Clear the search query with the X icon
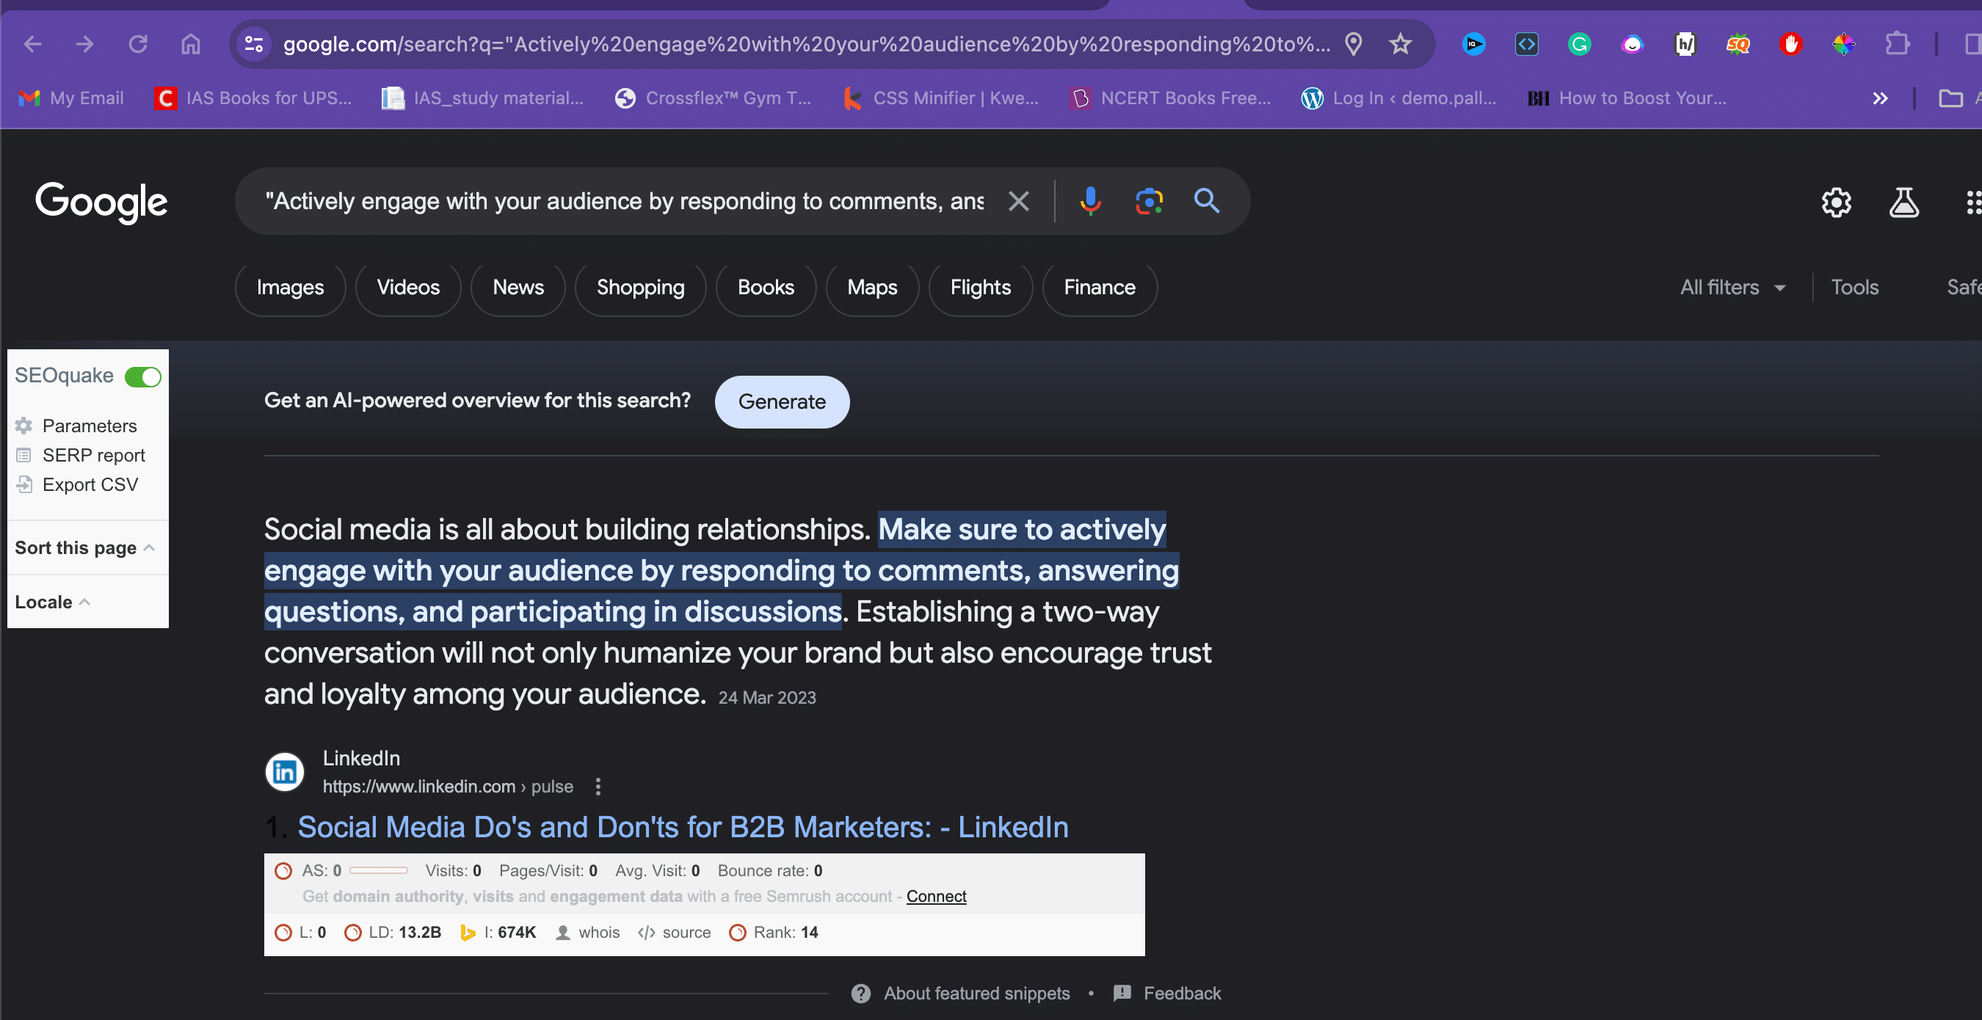The width and height of the screenshot is (1982, 1020). [1019, 202]
